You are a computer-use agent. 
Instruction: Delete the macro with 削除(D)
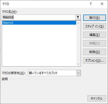click(x=94, y=52)
